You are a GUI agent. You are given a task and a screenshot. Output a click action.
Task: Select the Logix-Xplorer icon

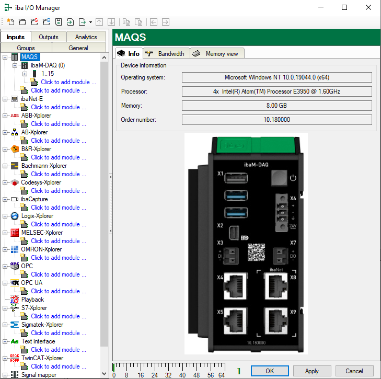(x=15, y=216)
